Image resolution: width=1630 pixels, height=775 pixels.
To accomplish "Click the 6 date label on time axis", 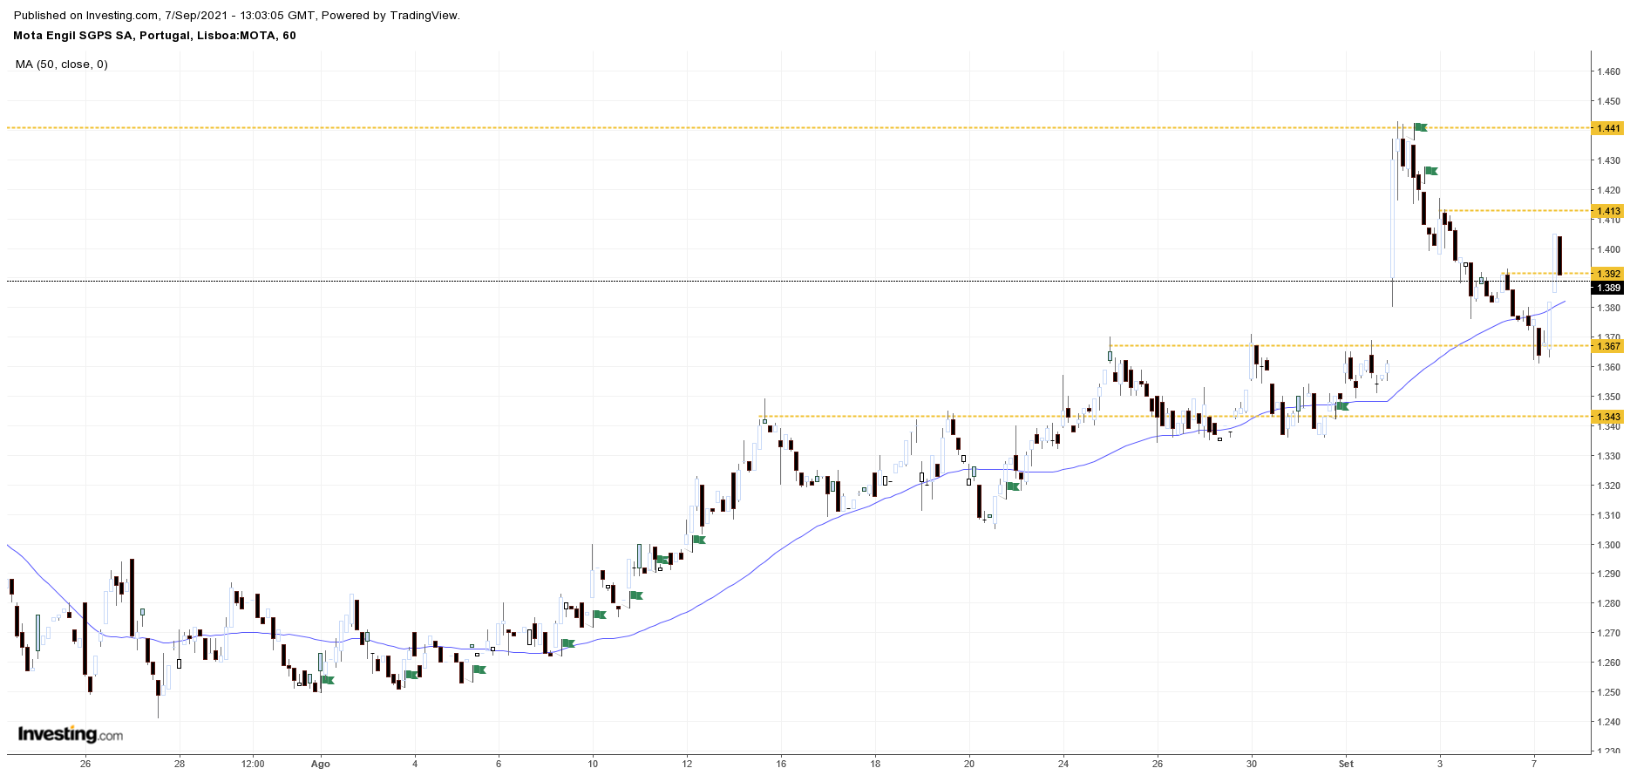I will tap(499, 765).
